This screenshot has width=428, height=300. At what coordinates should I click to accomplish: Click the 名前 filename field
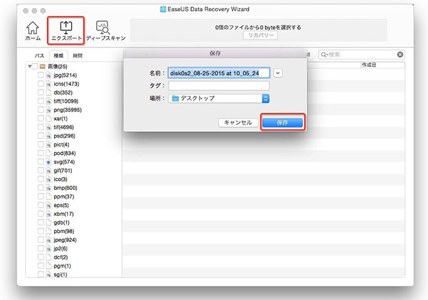(219, 73)
